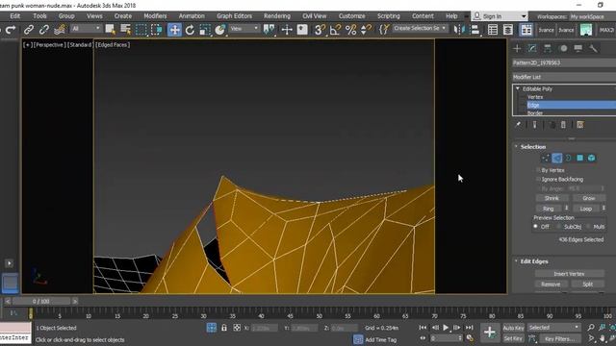Toggle the Spinner Snap icon
616x346 pixels.
[366, 30]
